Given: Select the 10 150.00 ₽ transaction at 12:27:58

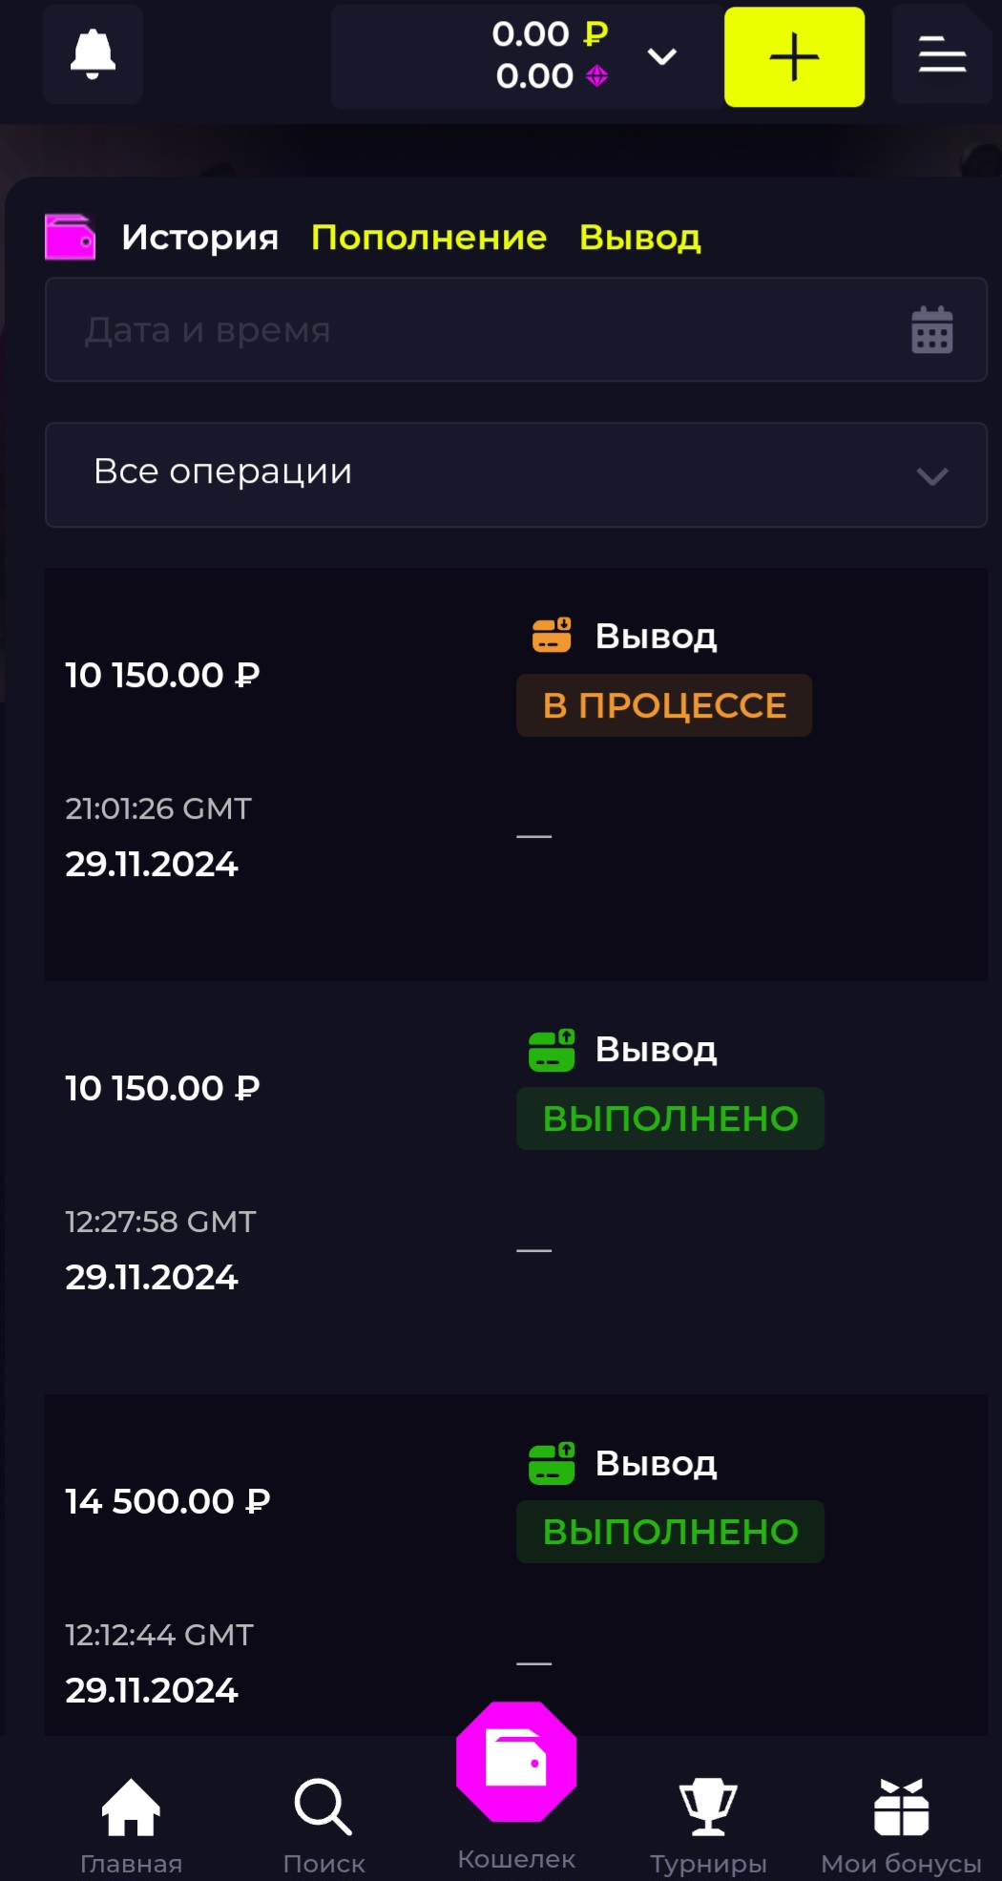Looking at the screenshot, I should pyautogui.click(x=162, y=1088).
